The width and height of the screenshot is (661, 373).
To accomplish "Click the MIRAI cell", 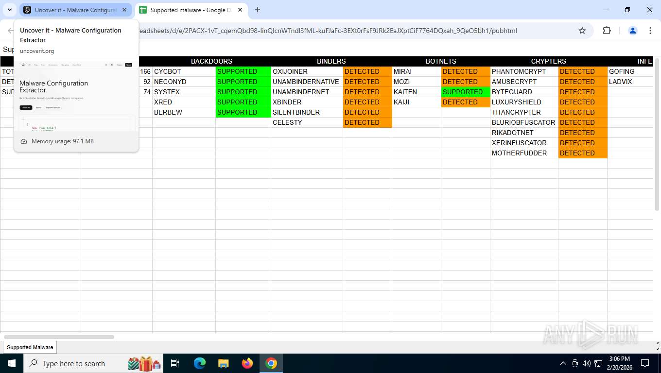I will [x=417, y=71].
